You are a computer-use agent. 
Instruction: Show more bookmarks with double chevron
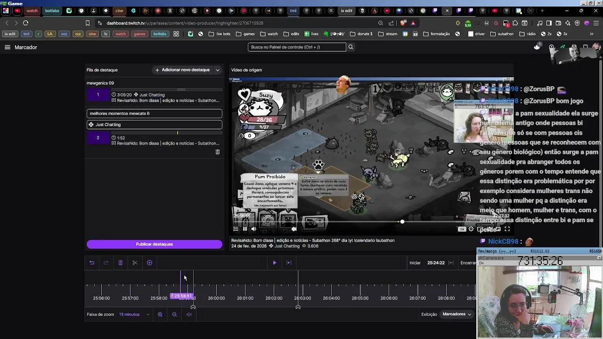[592, 34]
